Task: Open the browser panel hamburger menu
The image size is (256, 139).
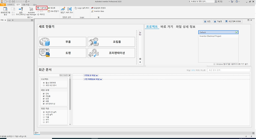Action: (x=32, y=20)
